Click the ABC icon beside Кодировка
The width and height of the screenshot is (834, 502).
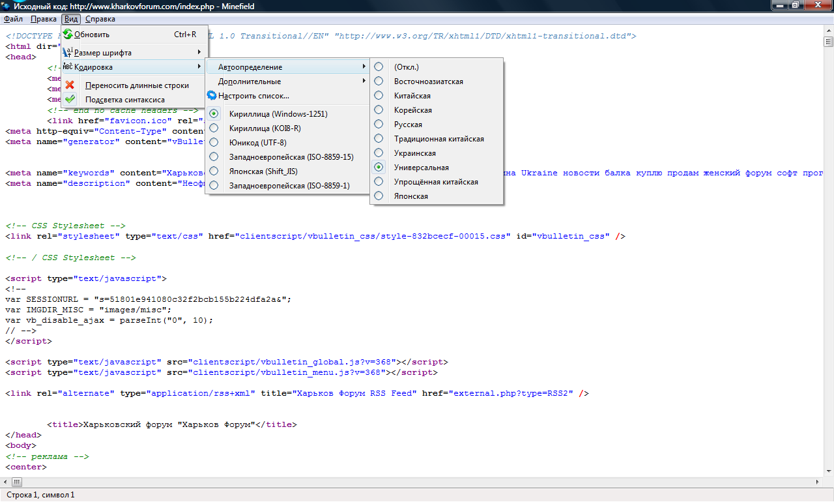68,66
